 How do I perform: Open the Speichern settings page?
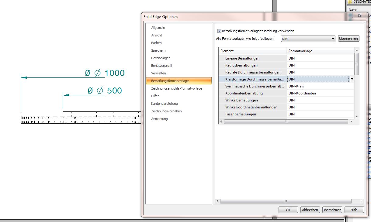pyautogui.click(x=158, y=50)
